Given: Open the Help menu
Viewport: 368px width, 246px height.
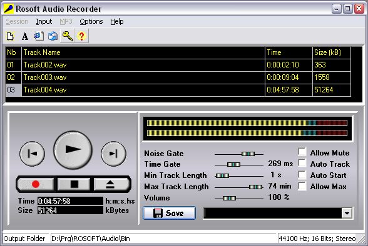Looking at the screenshot, I should 117,21.
